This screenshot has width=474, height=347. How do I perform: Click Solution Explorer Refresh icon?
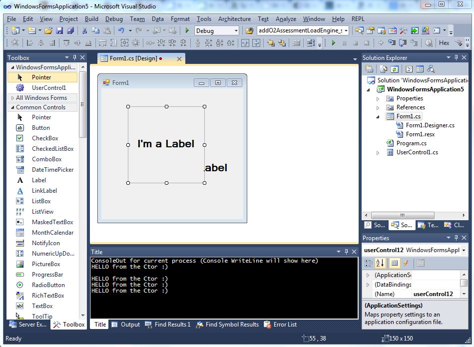(395, 69)
